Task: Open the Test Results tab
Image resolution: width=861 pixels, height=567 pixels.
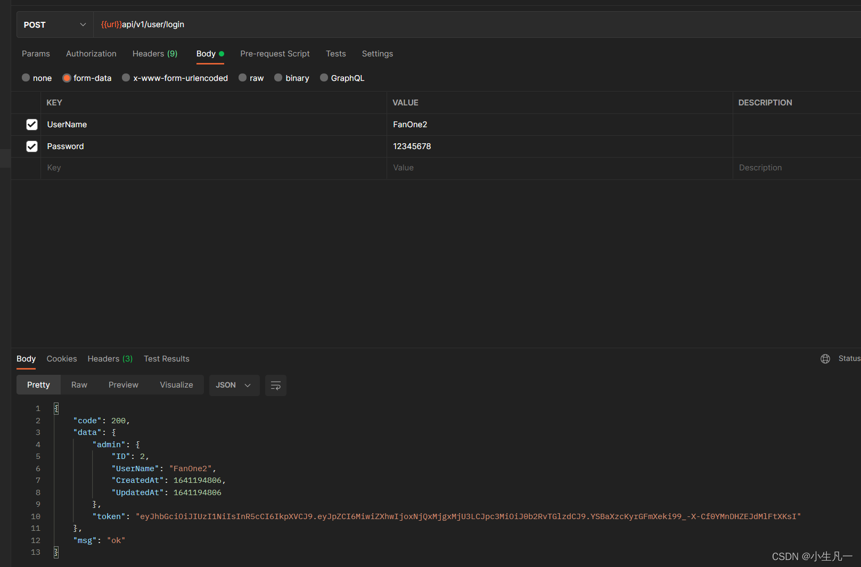Action: 167,359
